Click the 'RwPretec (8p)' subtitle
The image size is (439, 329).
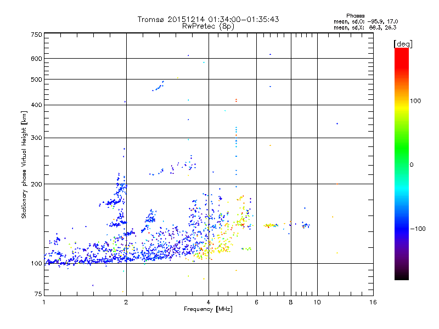click(x=208, y=26)
